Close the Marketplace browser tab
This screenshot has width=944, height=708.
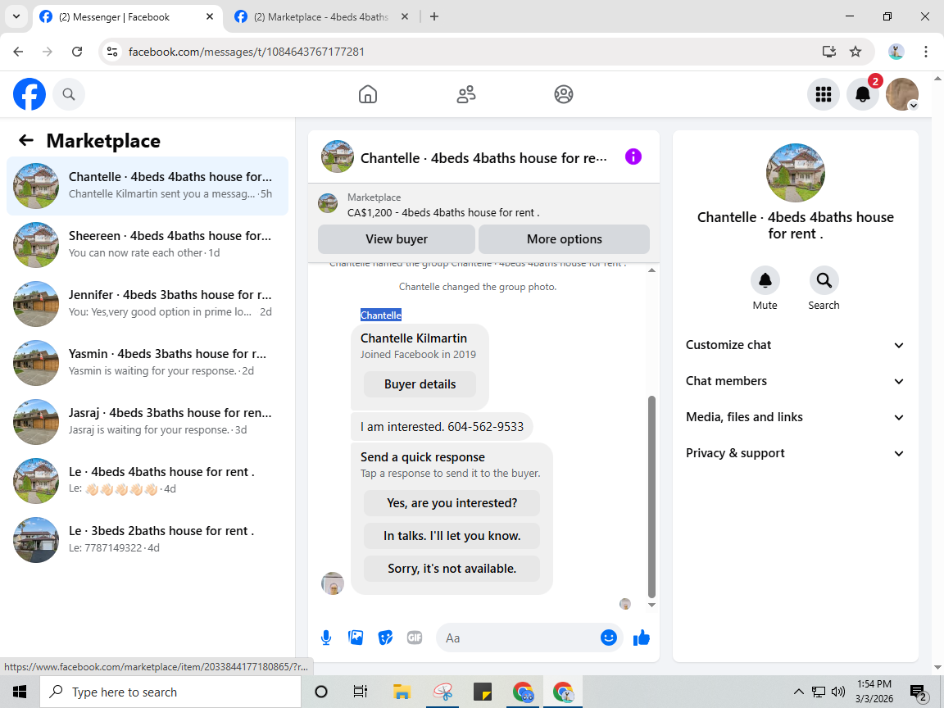[x=405, y=17]
